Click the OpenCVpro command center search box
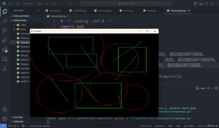The width and height of the screenshot is (219, 128). [126, 3]
